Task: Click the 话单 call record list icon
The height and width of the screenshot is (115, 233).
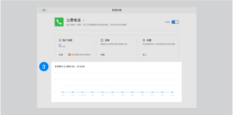Action: (x=102, y=40)
